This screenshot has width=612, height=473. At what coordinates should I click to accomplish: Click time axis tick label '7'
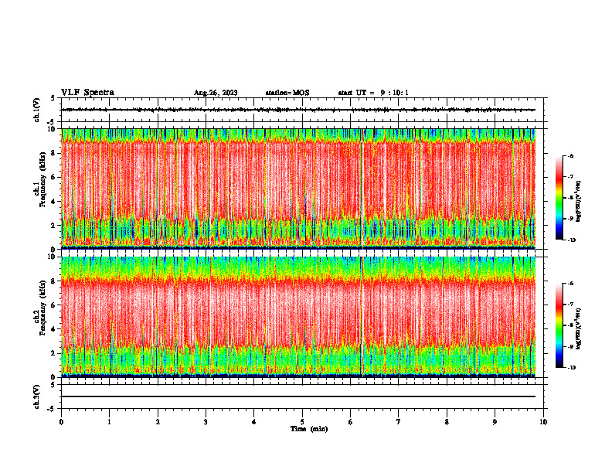[399, 422]
